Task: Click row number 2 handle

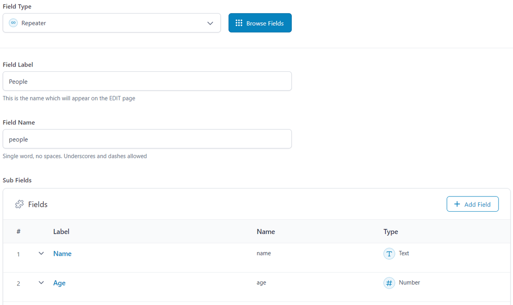Action: click(18, 283)
